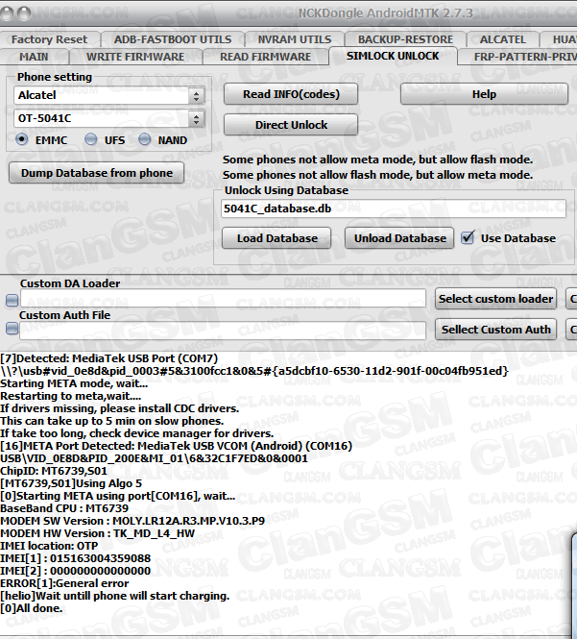Click Sellect Custom Auth button
The image size is (577, 639).
(x=495, y=330)
